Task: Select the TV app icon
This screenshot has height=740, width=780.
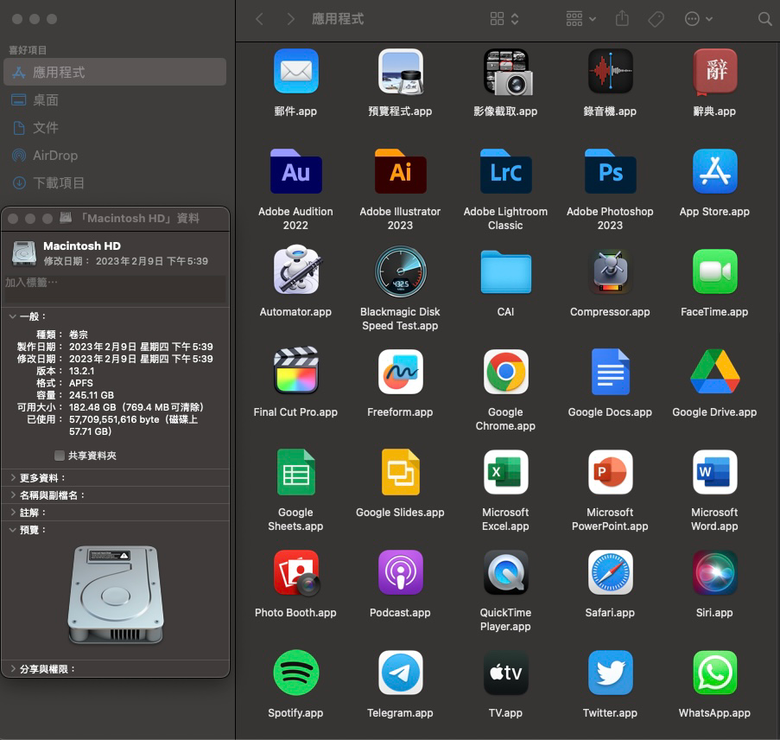Action: (505, 673)
